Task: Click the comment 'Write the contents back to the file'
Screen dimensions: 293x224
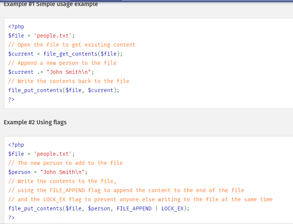Action: (x=69, y=81)
